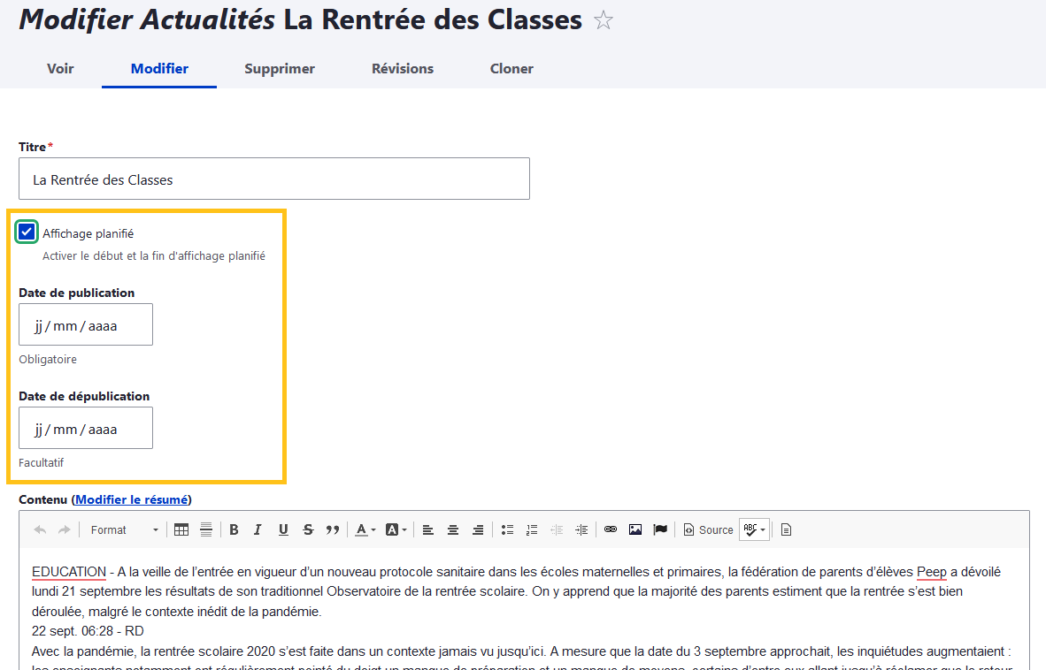The width and height of the screenshot is (1046, 670).
Task: Click the Bold formatting icon
Action: (234, 529)
